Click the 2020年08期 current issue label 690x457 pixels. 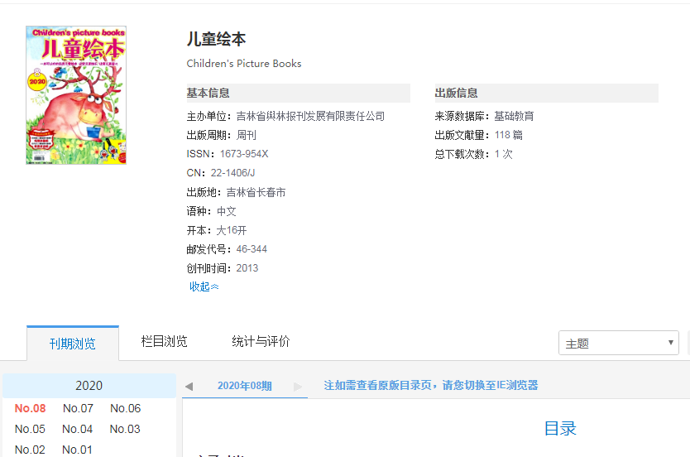[x=244, y=386]
